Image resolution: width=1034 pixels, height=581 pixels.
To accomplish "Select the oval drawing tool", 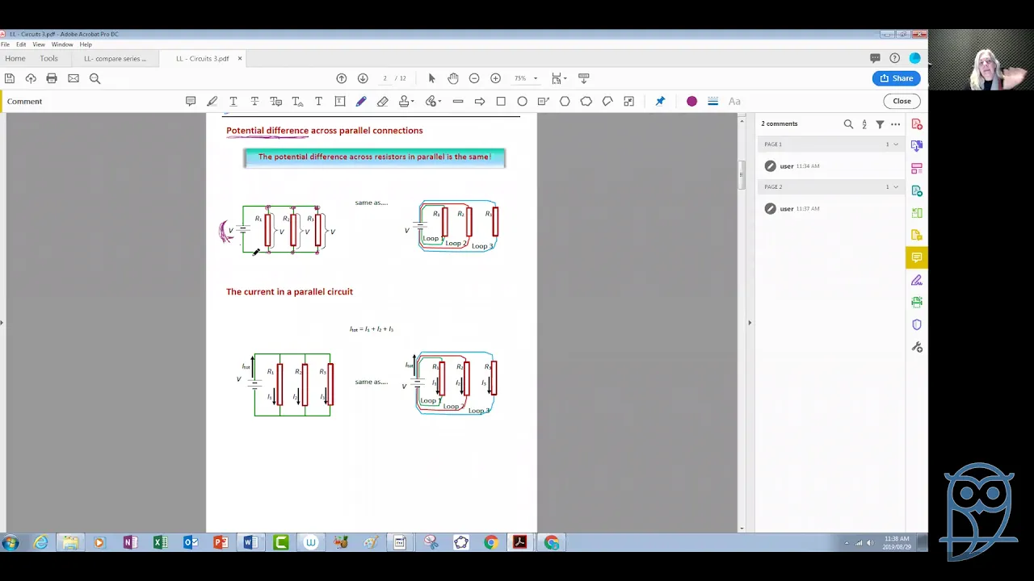I will 523,101.
